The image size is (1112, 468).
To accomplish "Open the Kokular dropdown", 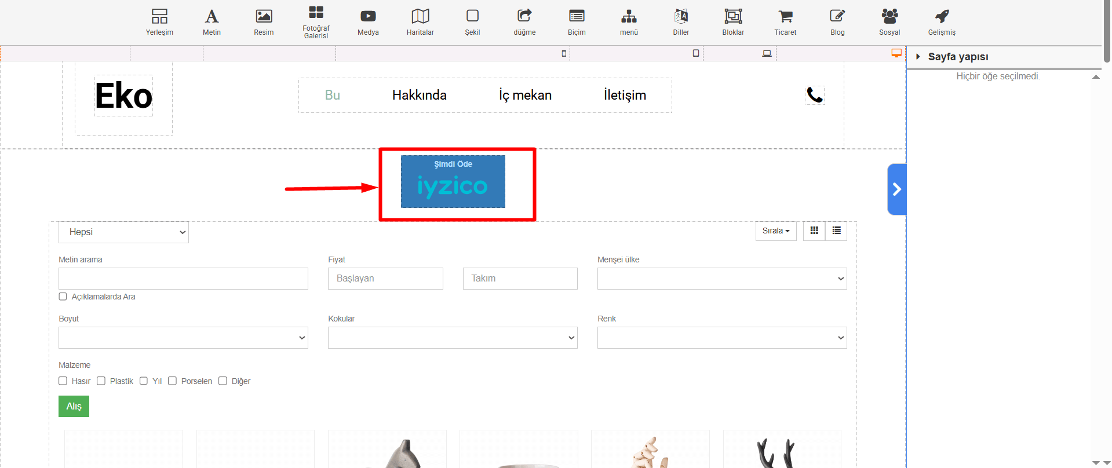I will tap(453, 338).
